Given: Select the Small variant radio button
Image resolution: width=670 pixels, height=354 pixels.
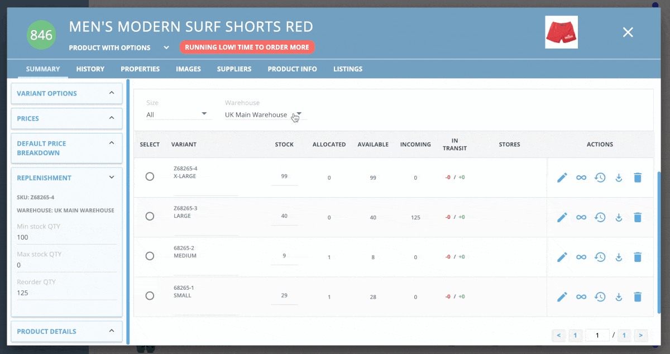Looking at the screenshot, I should point(150,295).
